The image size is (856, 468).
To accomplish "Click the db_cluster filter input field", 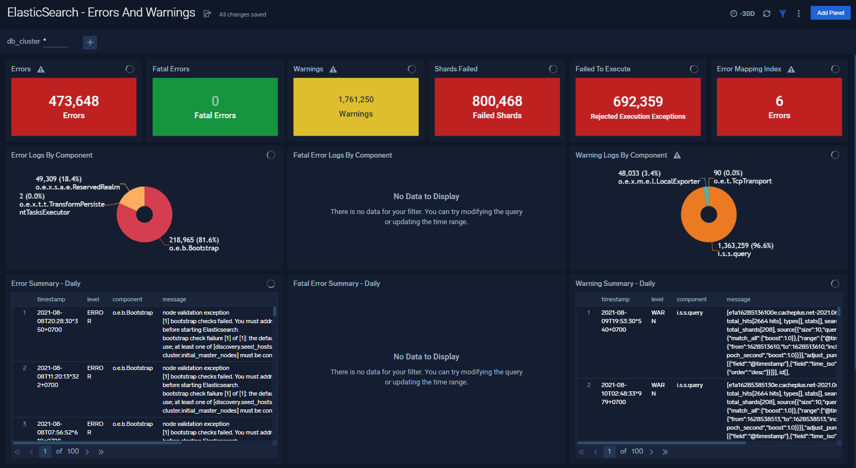I will (55, 42).
